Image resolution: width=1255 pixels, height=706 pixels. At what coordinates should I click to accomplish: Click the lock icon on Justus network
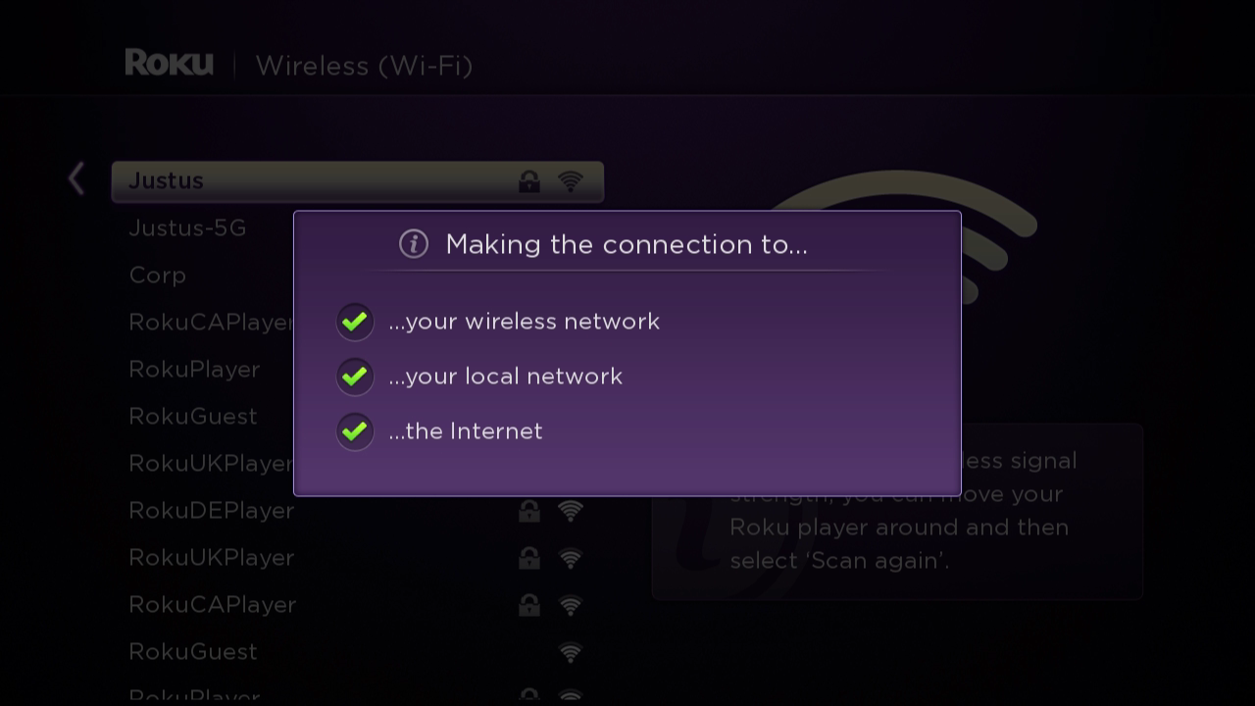pyautogui.click(x=529, y=180)
